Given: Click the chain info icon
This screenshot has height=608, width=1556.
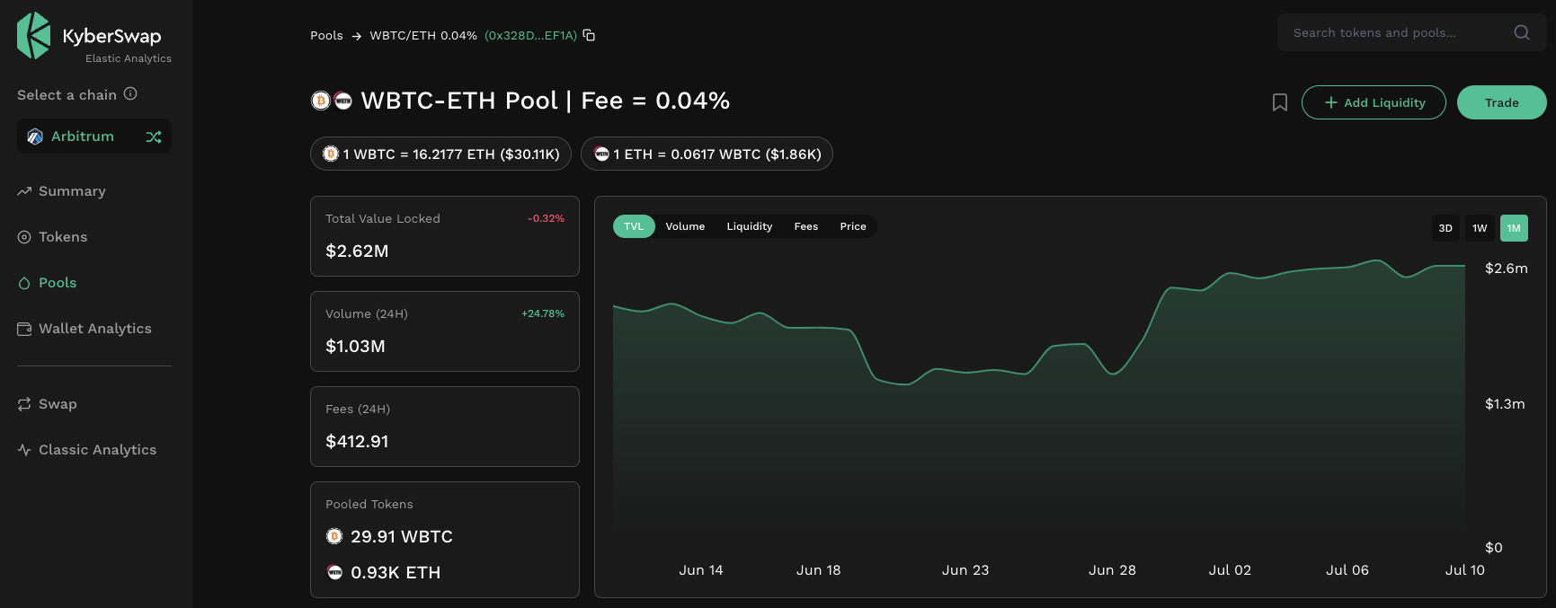Looking at the screenshot, I should coord(130,93).
